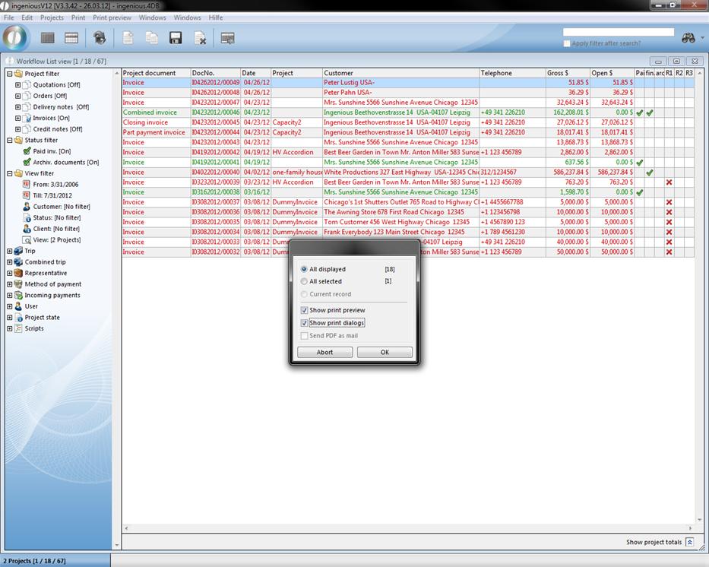Click the binoculars search icon
The height and width of the screenshot is (567, 709).
[x=688, y=37]
